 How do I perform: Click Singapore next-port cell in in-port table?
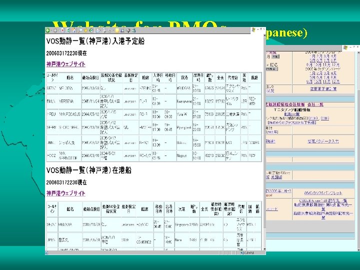click(x=181, y=224)
